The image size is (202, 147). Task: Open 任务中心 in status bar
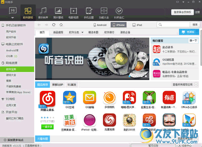pyautogui.click(x=186, y=146)
